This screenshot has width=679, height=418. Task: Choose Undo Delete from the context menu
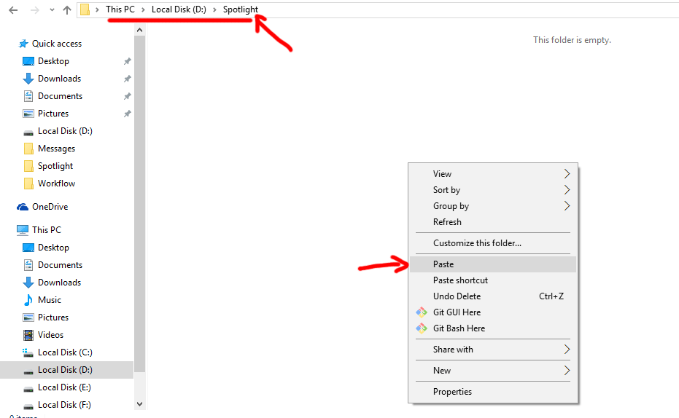pyautogui.click(x=493, y=296)
